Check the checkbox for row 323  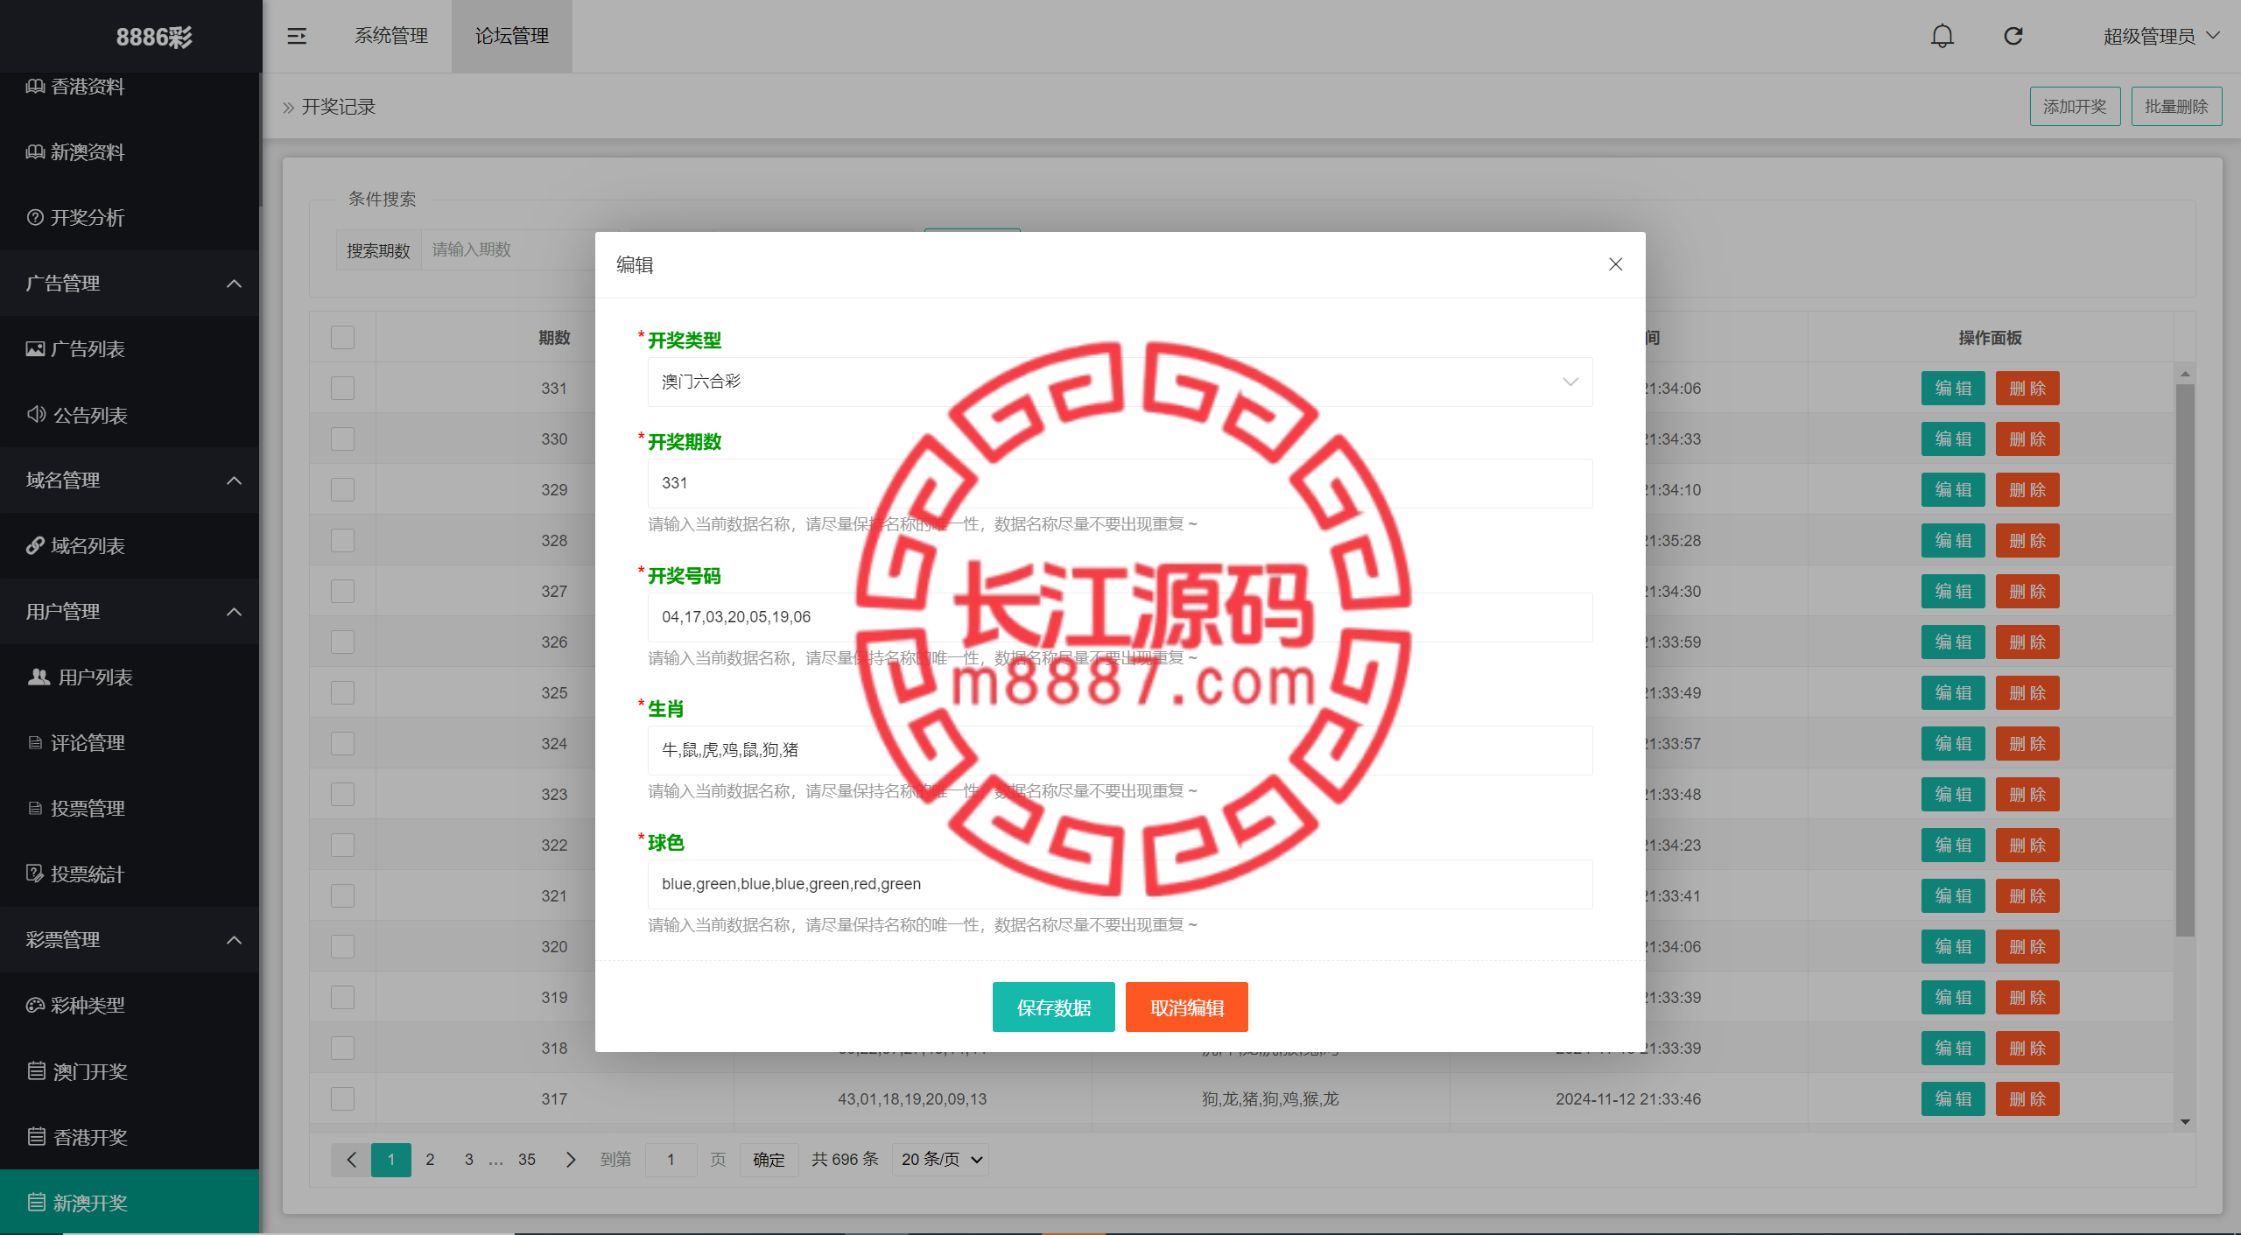[x=342, y=794]
